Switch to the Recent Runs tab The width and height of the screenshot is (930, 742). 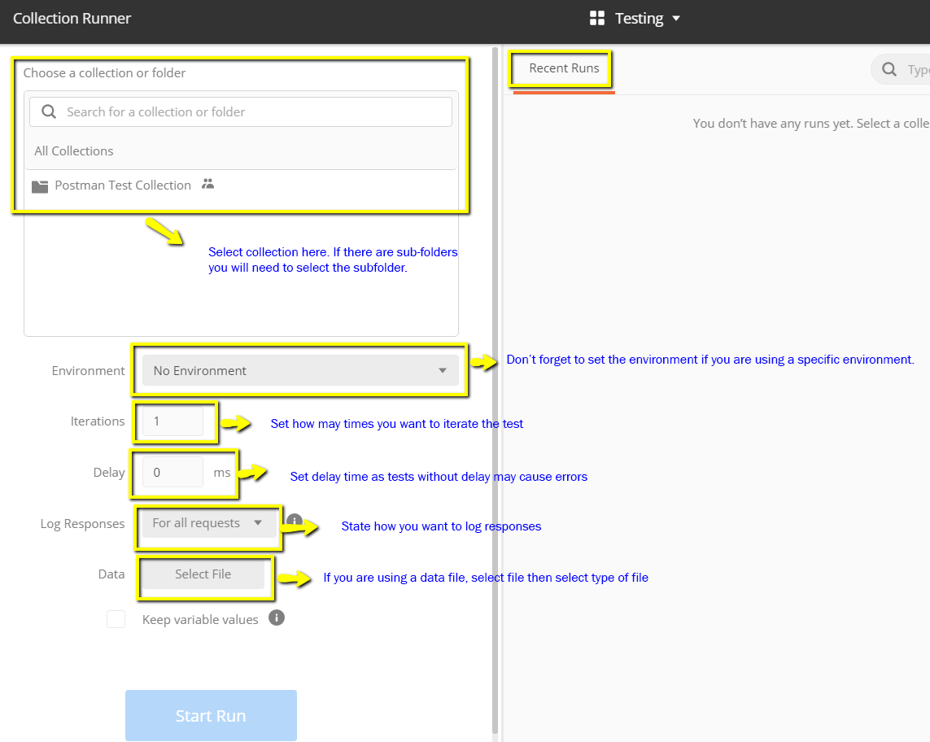click(x=564, y=68)
